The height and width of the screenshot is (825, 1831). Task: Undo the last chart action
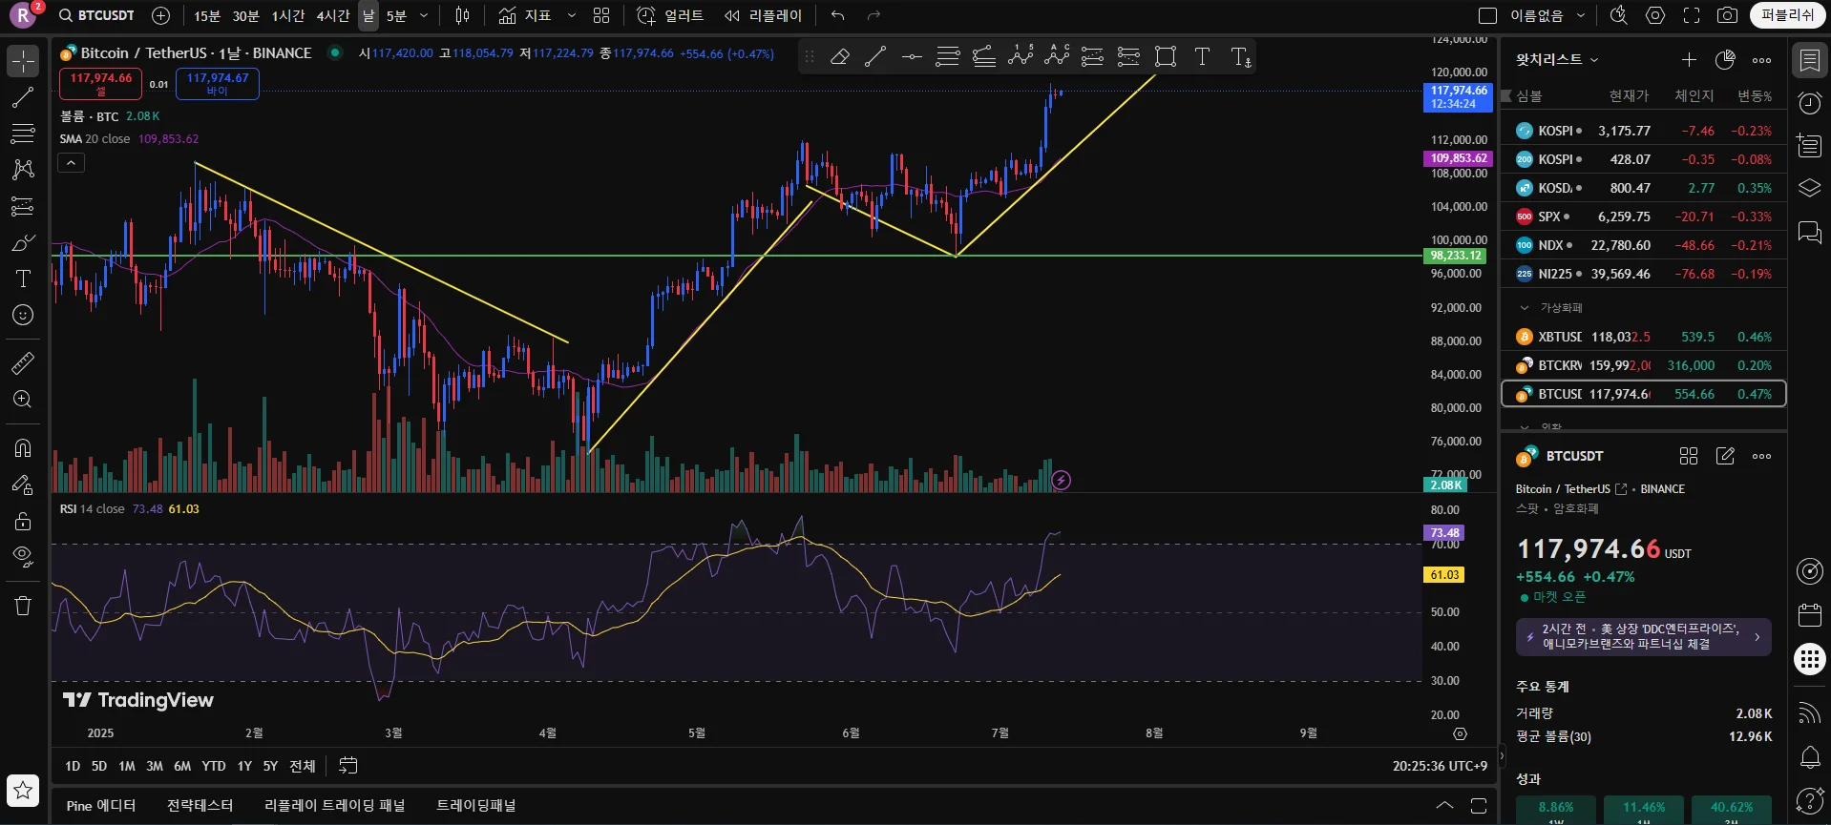point(838,15)
